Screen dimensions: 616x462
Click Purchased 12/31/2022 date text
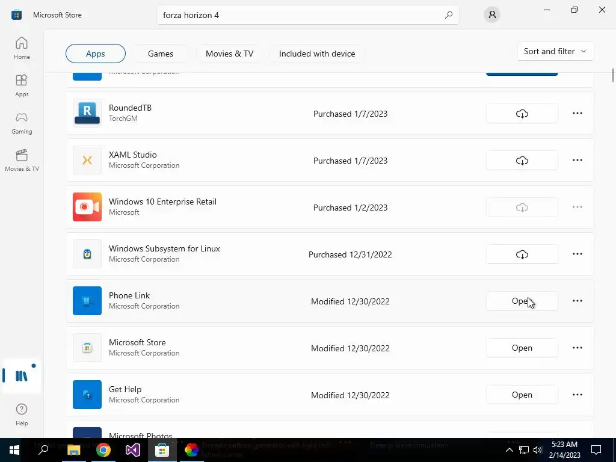coord(350,254)
